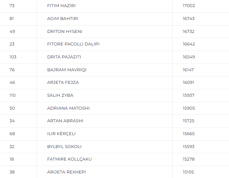The image size is (229, 178).
Task: Select FITORE PACOLLI DALIPI entry
Action: click(x=73, y=44)
